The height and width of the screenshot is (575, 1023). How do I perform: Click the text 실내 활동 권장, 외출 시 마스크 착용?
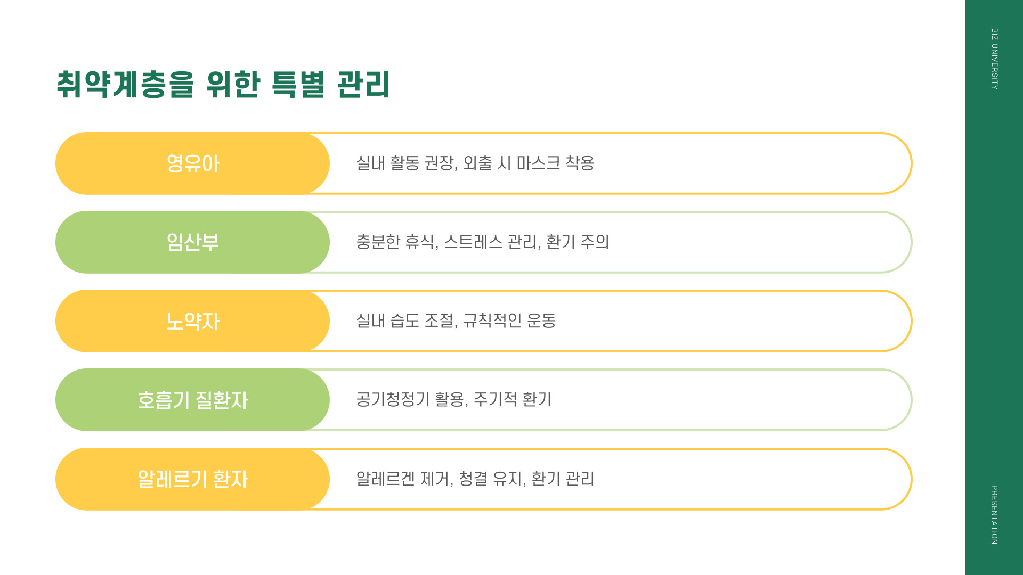[x=475, y=163]
